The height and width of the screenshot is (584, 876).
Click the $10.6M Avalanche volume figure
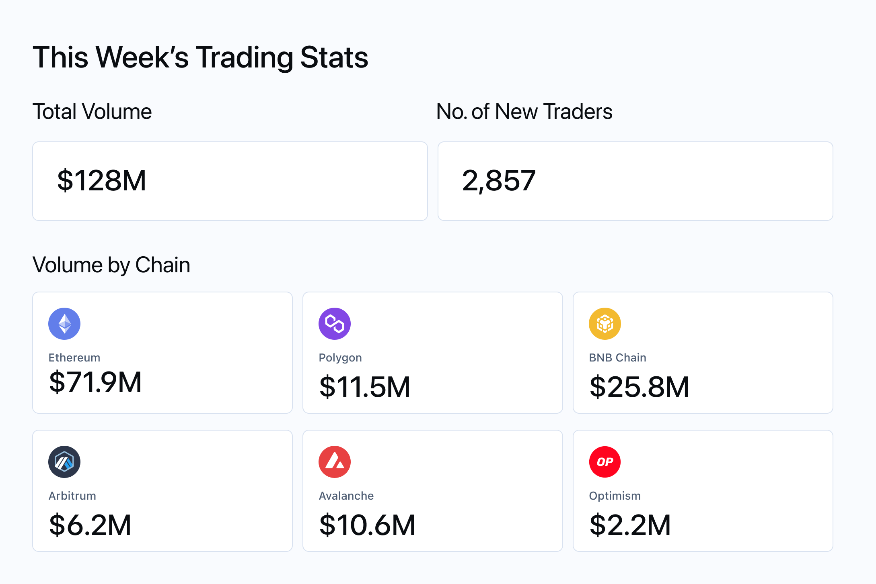367,525
